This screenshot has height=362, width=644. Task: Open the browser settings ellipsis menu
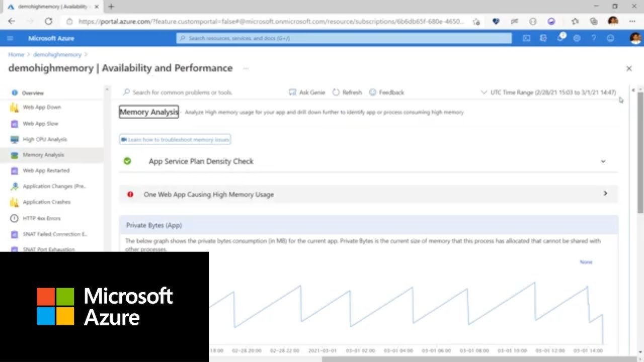[x=632, y=21]
